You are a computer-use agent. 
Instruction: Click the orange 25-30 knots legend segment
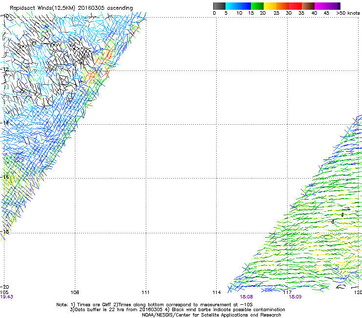(283, 6)
